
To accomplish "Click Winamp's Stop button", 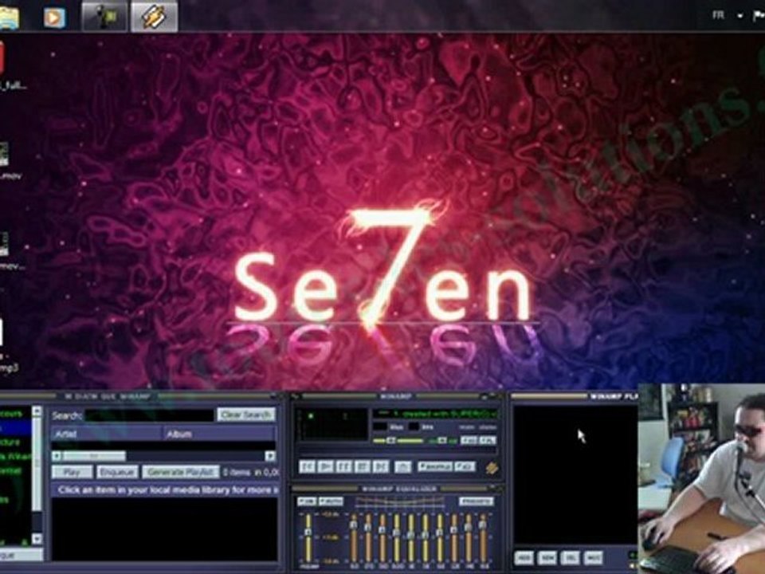I will tap(362, 466).
